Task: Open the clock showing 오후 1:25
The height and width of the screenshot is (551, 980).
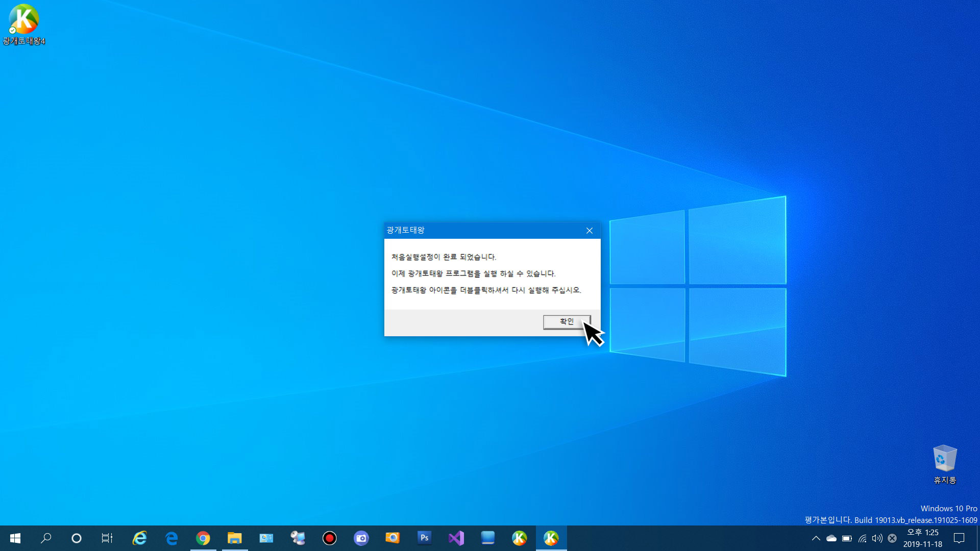Action: tap(923, 538)
